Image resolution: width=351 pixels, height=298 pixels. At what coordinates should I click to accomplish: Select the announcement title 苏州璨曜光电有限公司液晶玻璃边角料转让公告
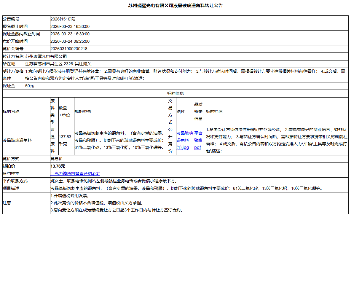tap(175, 5)
